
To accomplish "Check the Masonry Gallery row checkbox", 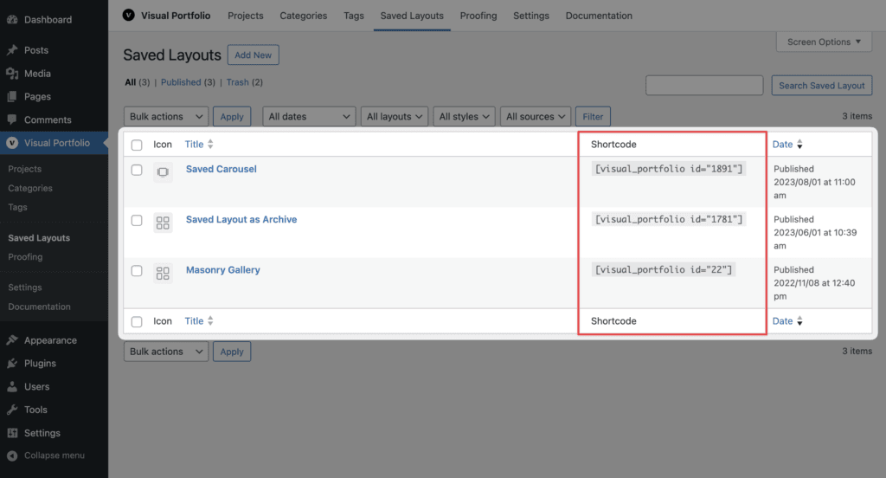I will pyautogui.click(x=137, y=270).
